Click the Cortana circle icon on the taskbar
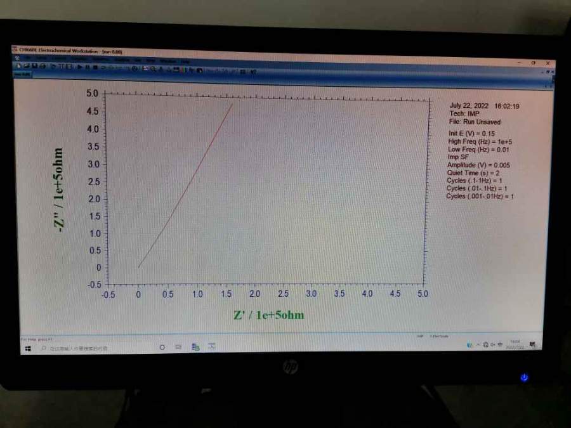This screenshot has height=428, width=571. click(x=162, y=347)
